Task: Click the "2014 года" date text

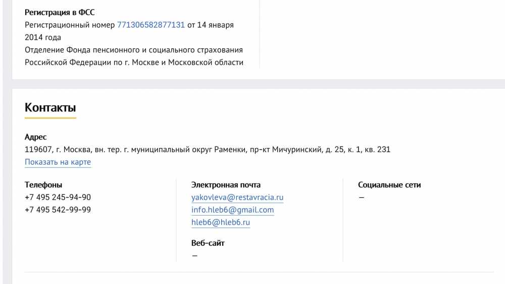Action: pyautogui.click(x=43, y=38)
